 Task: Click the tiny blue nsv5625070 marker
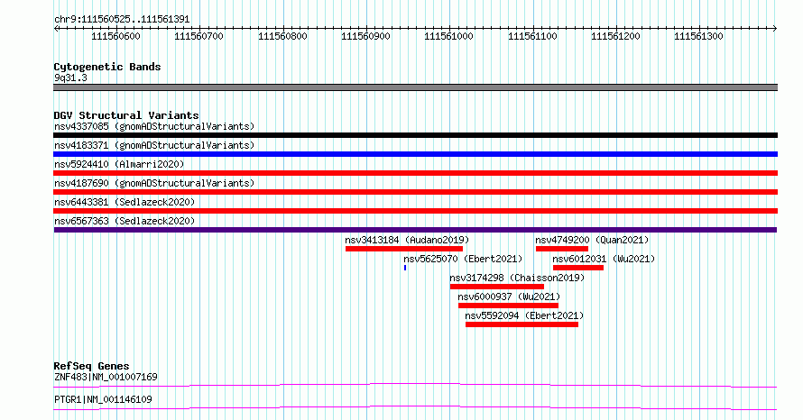tap(405, 268)
